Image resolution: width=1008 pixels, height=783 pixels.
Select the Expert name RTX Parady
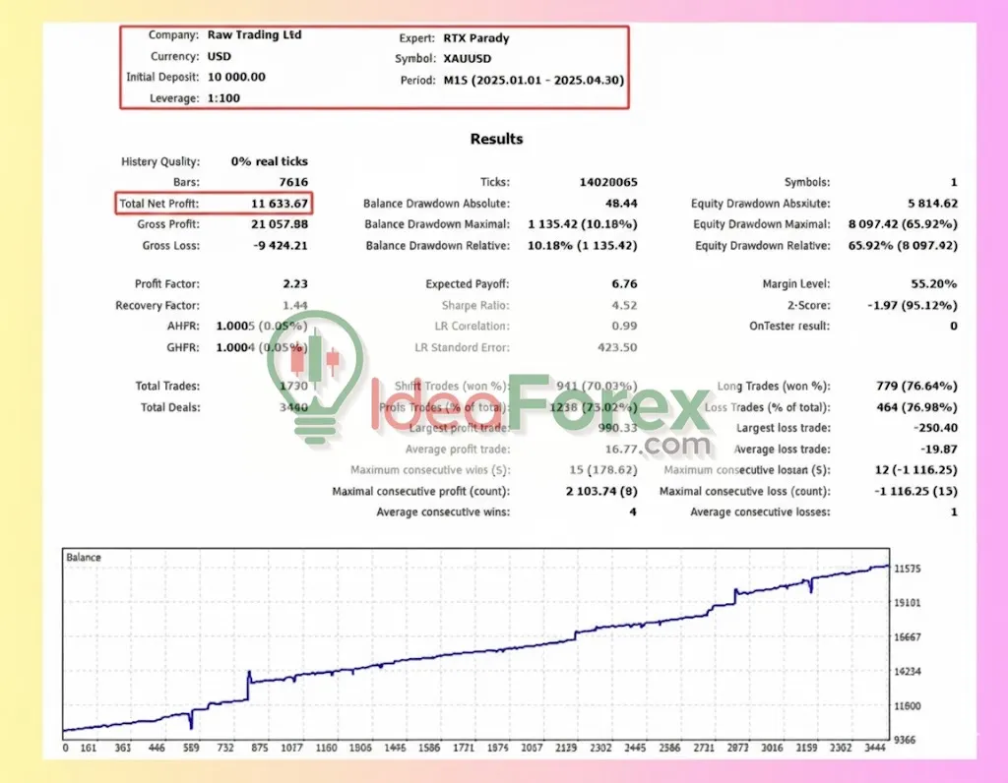pyautogui.click(x=478, y=36)
